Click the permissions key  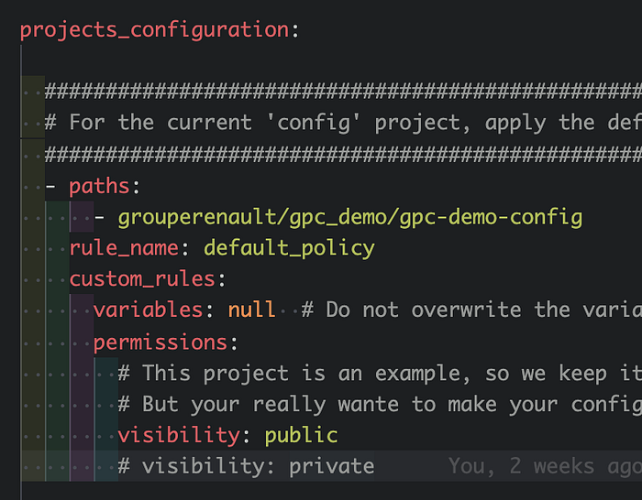160,342
